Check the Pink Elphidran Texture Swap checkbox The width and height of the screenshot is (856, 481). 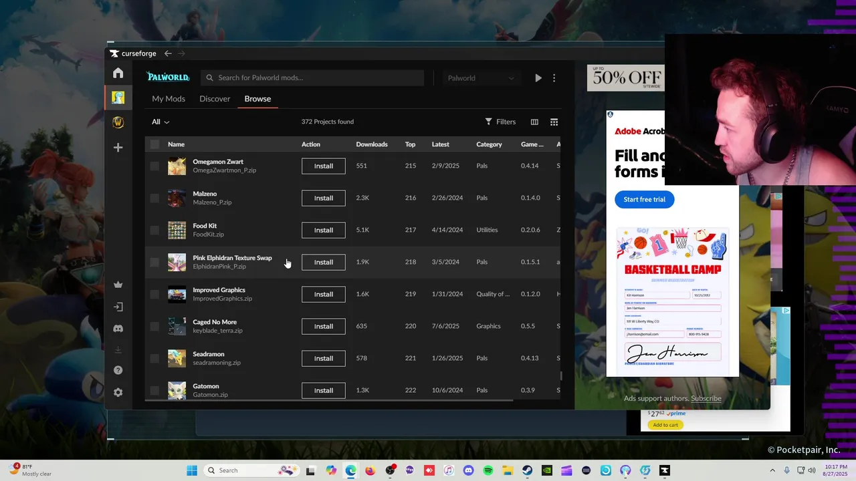[155, 262]
